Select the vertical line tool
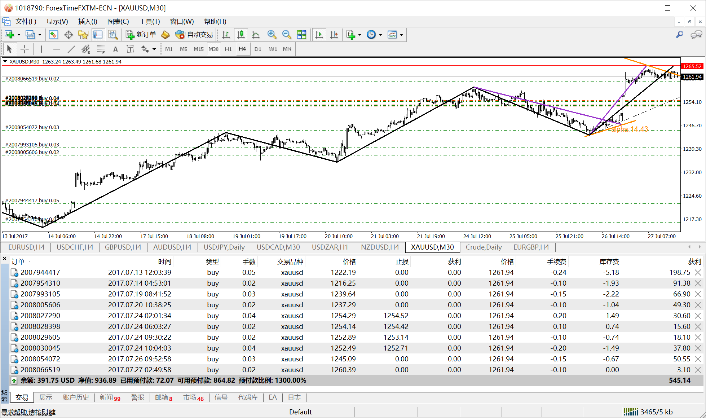The width and height of the screenshot is (706, 418). 41,49
